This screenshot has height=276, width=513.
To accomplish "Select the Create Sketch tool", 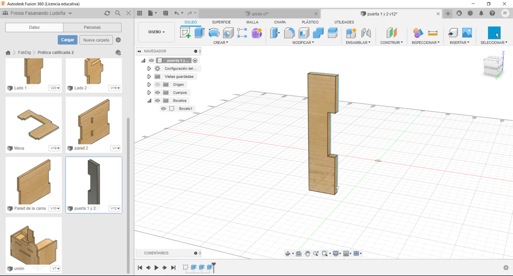I will pyautogui.click(x=185, y=33).
